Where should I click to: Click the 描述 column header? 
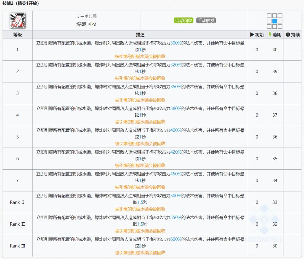tap(140, 35)
